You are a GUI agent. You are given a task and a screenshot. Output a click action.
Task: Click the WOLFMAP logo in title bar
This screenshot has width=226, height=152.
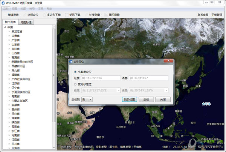coord(3,3)
